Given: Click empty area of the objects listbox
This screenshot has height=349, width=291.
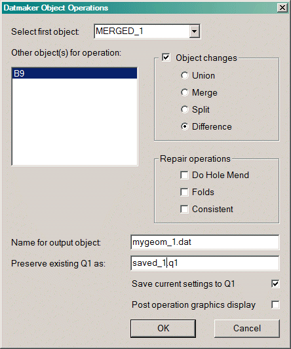Looking at the screenshot, I should pyautogui.click(x=75, y=122).
